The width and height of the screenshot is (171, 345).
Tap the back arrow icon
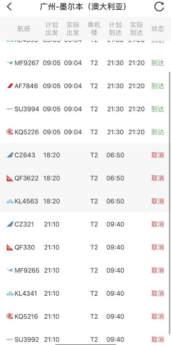(9, 7)
